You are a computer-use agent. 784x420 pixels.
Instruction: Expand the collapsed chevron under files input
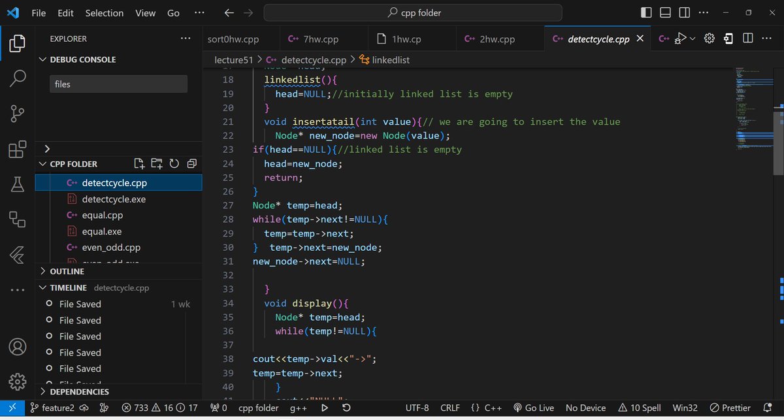(47, 149)
